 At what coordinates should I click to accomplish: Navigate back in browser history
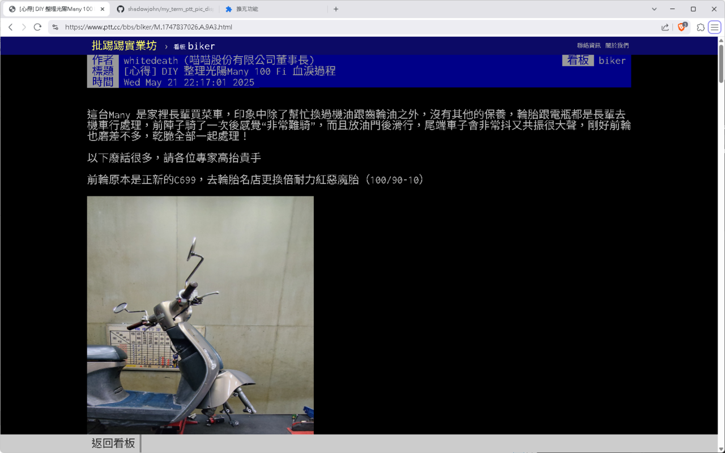click(x=10, y=27)
